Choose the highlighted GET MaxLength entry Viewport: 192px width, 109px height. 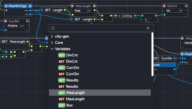[75, 93]
